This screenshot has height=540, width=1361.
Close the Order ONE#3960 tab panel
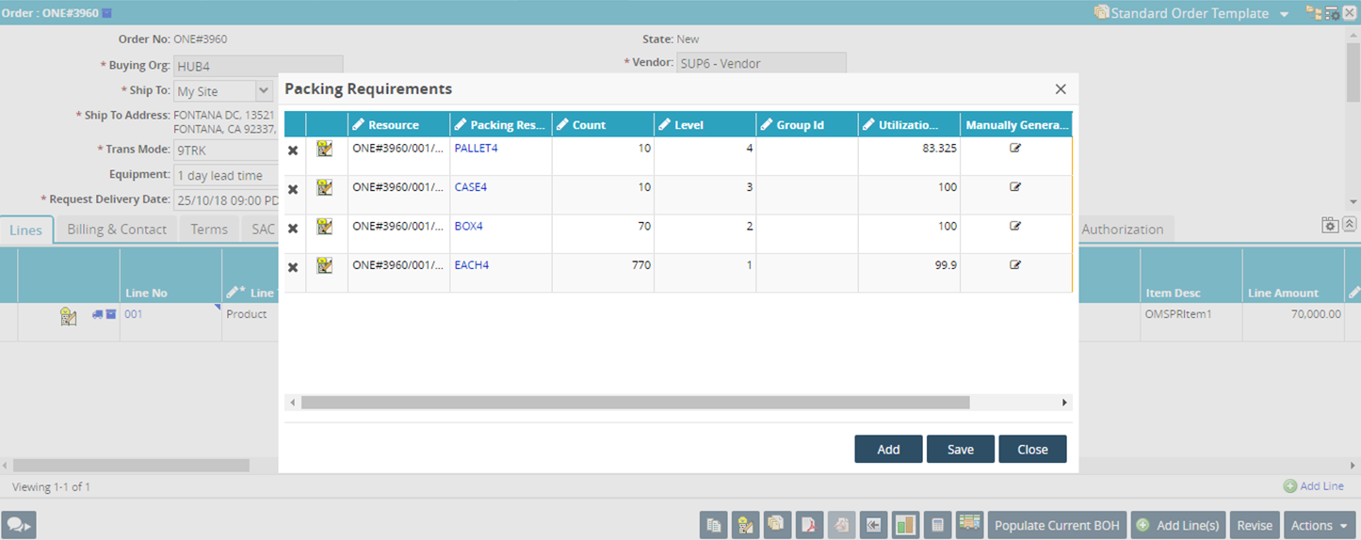tap(1349, 13)
